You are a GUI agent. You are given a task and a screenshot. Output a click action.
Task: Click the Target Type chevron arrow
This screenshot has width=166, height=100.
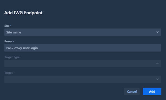click(x=157, y=63)
